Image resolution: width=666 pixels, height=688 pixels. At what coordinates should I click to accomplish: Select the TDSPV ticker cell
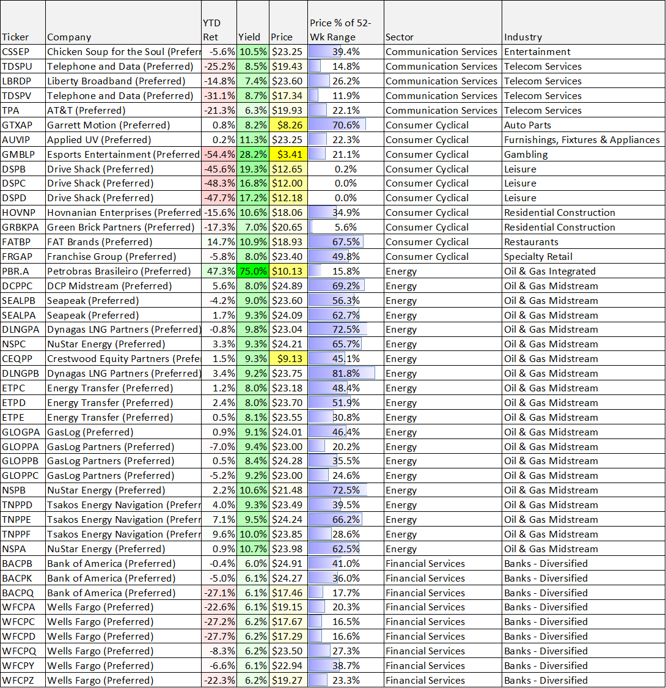tap(23, 95)
